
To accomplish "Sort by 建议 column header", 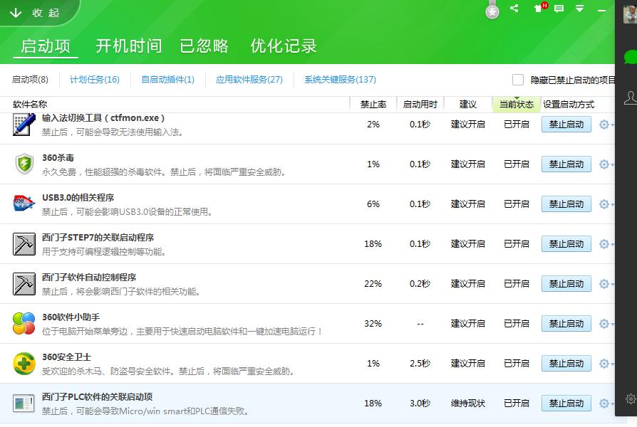I will [467, 105].
